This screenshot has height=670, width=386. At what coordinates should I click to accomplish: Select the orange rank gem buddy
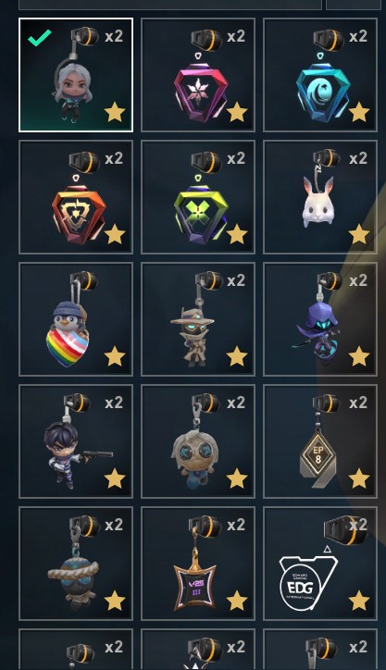tap(76, 197)
